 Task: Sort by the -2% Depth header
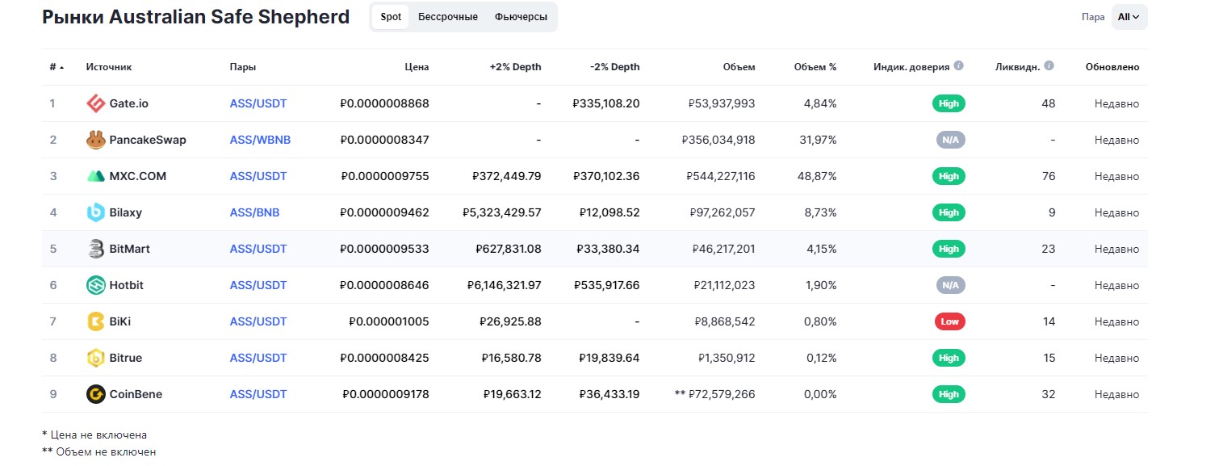click(615, 67)
